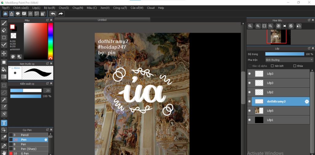This screenshot has width=315, height=155.
Task: Select the Fill shape tool
Action: click(x=4, y=62)
